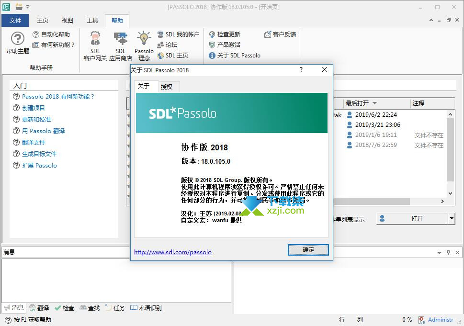This screenshot has height=326, width=464.
Task: Switch to 任务 tab at bottom
Action: [115, 308]
